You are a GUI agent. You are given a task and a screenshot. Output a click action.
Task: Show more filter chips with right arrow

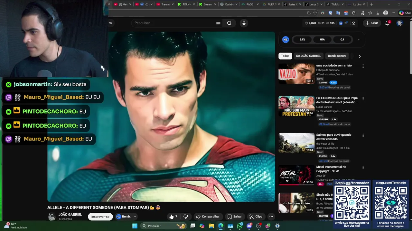point(360,56)
